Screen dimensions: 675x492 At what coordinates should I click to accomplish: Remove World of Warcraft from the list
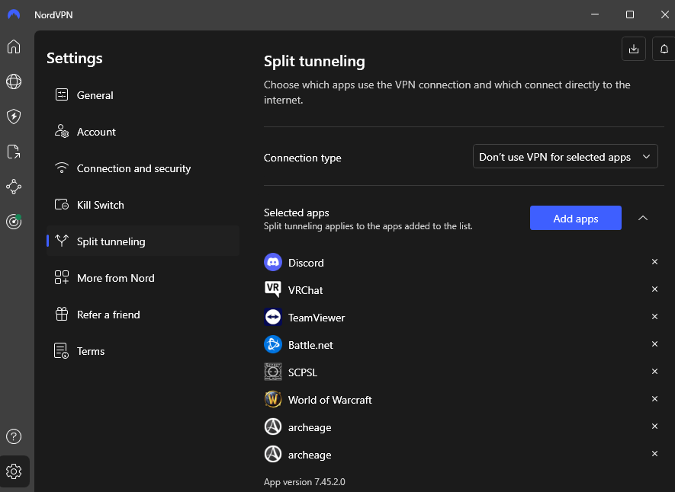[654, 399]
